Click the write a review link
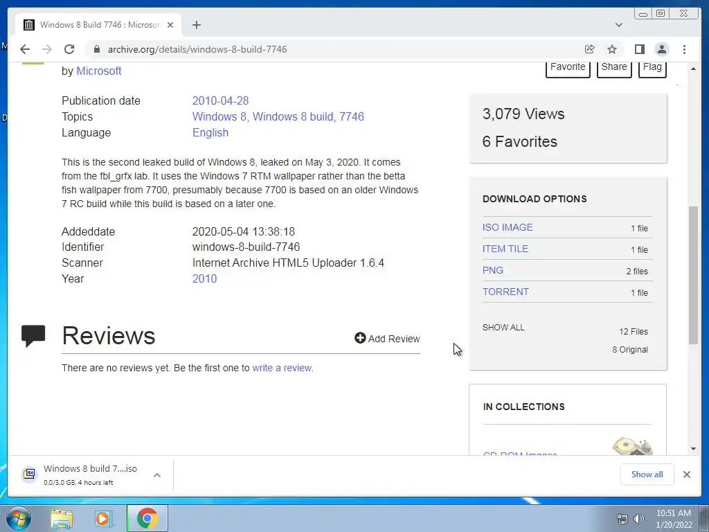 pyautogui.click(x=282, y=368)
